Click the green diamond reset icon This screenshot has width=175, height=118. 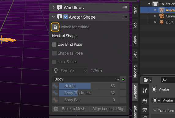(123, 79)
